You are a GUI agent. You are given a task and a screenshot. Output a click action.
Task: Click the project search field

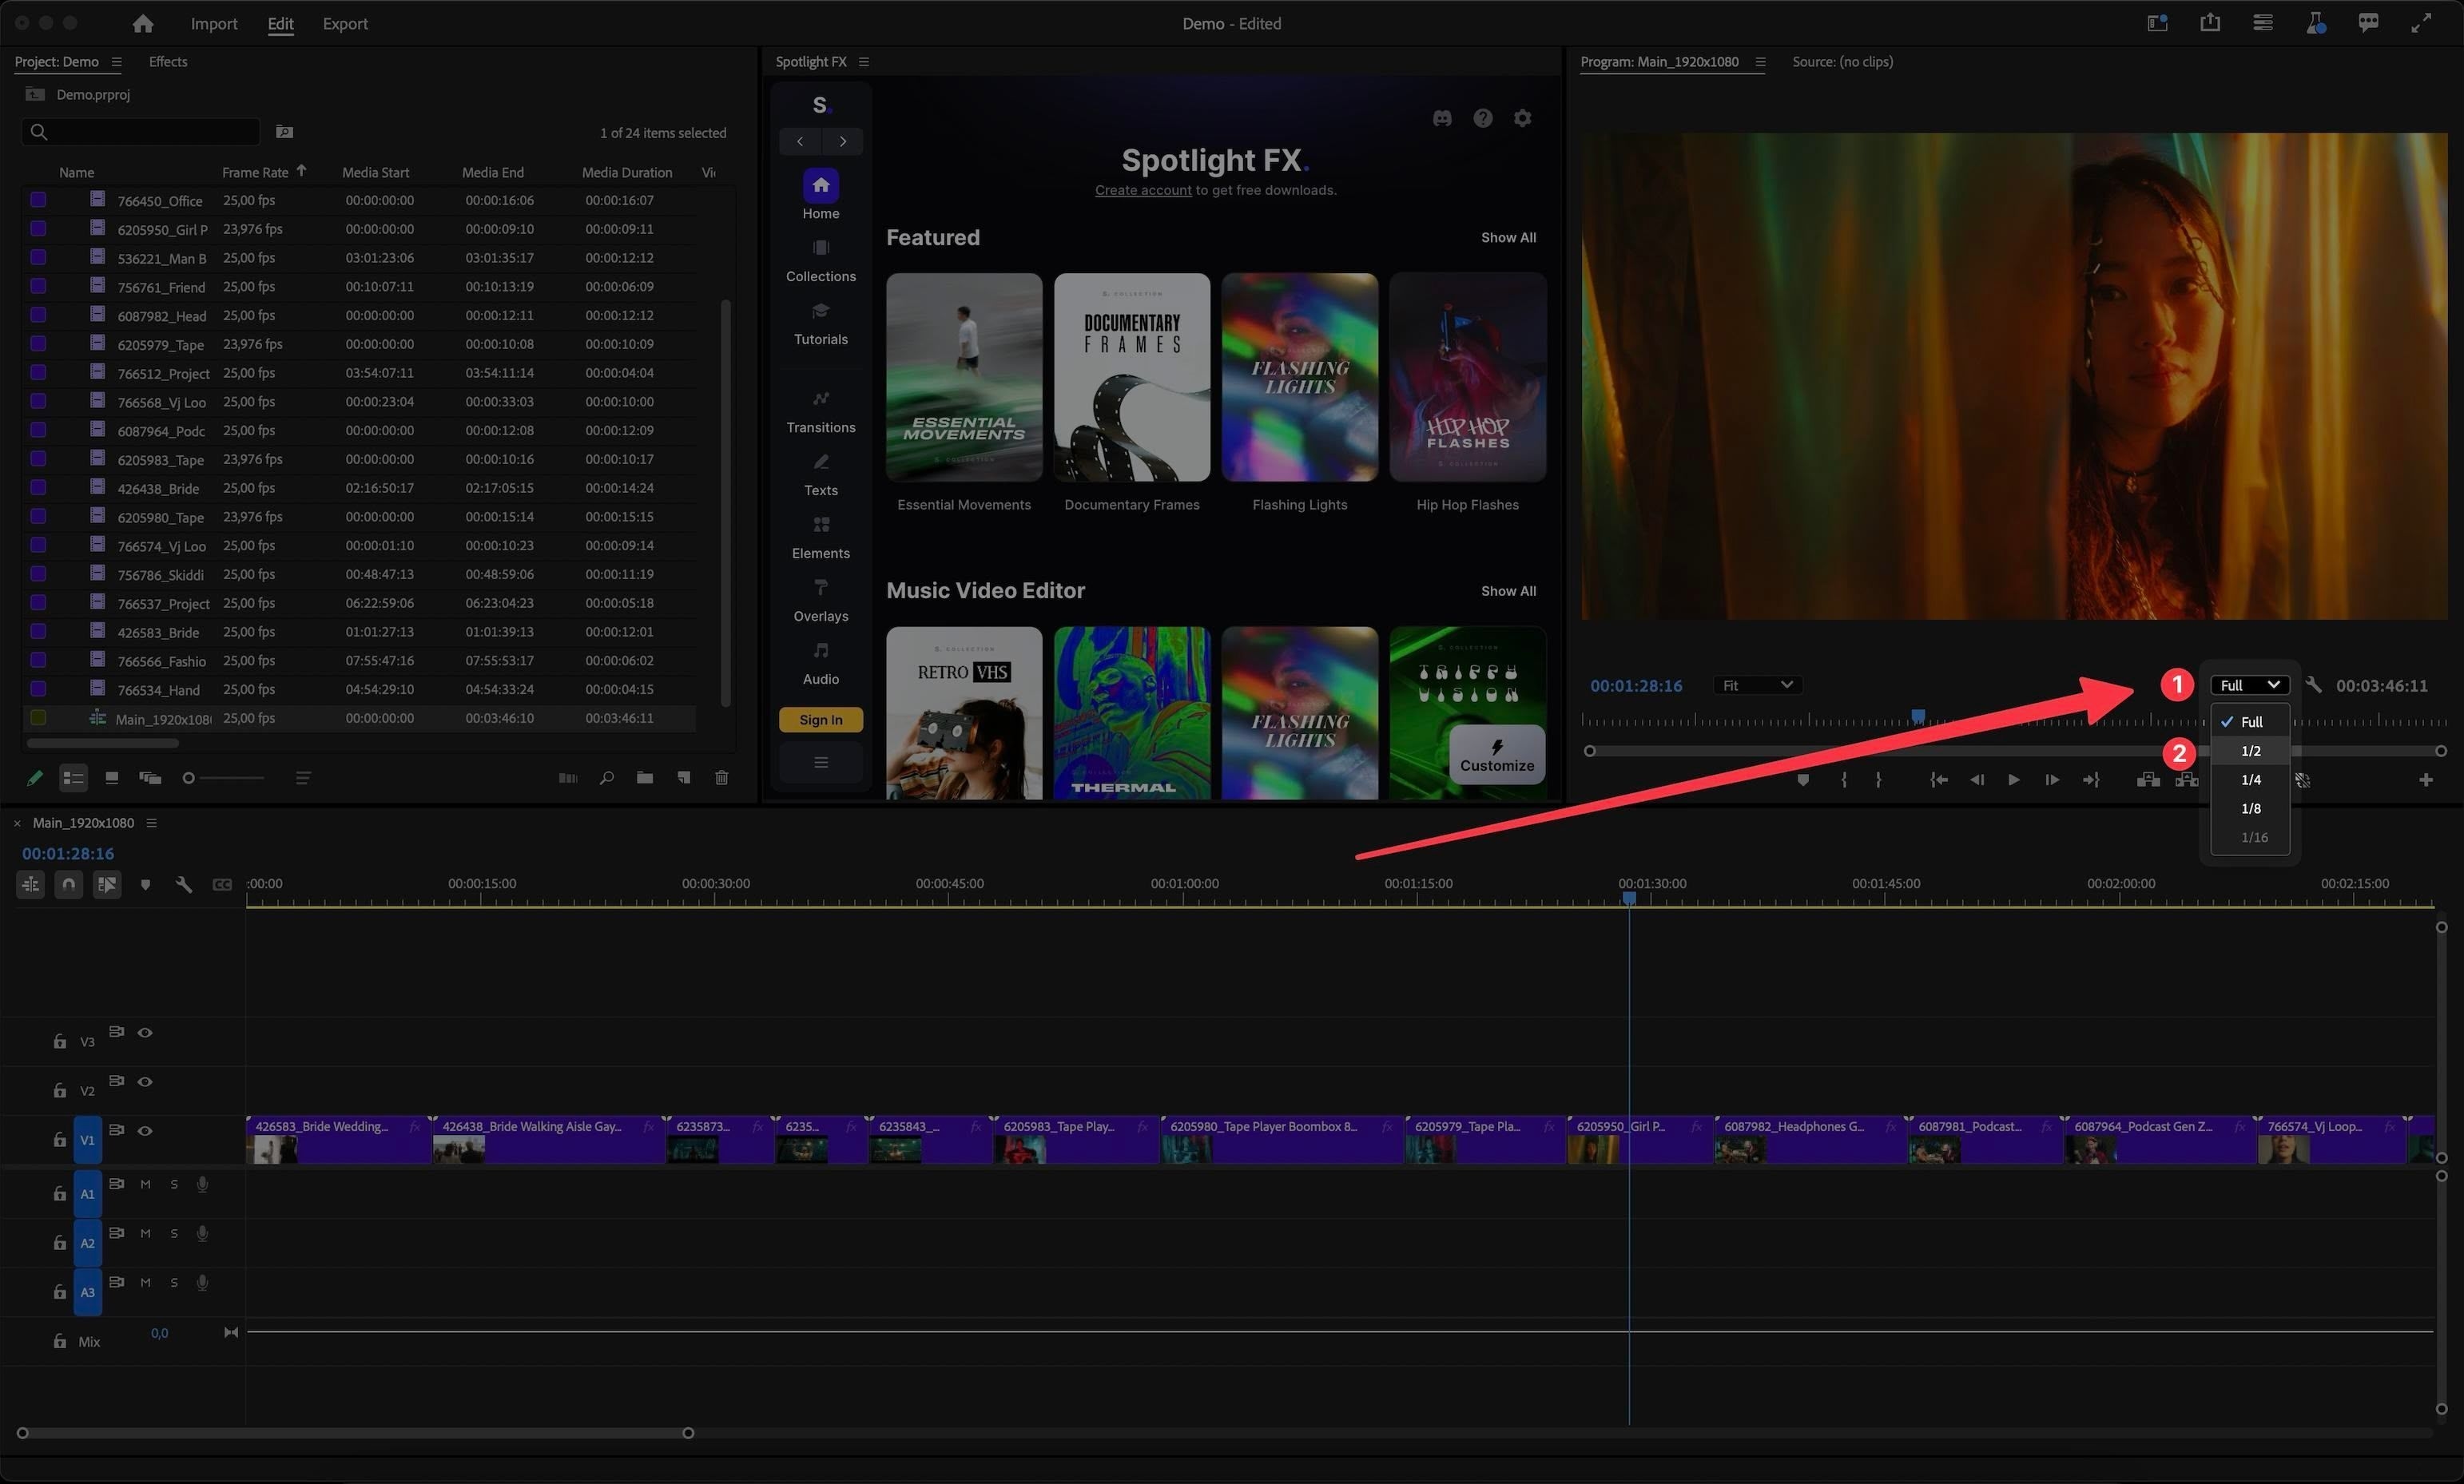141,132
